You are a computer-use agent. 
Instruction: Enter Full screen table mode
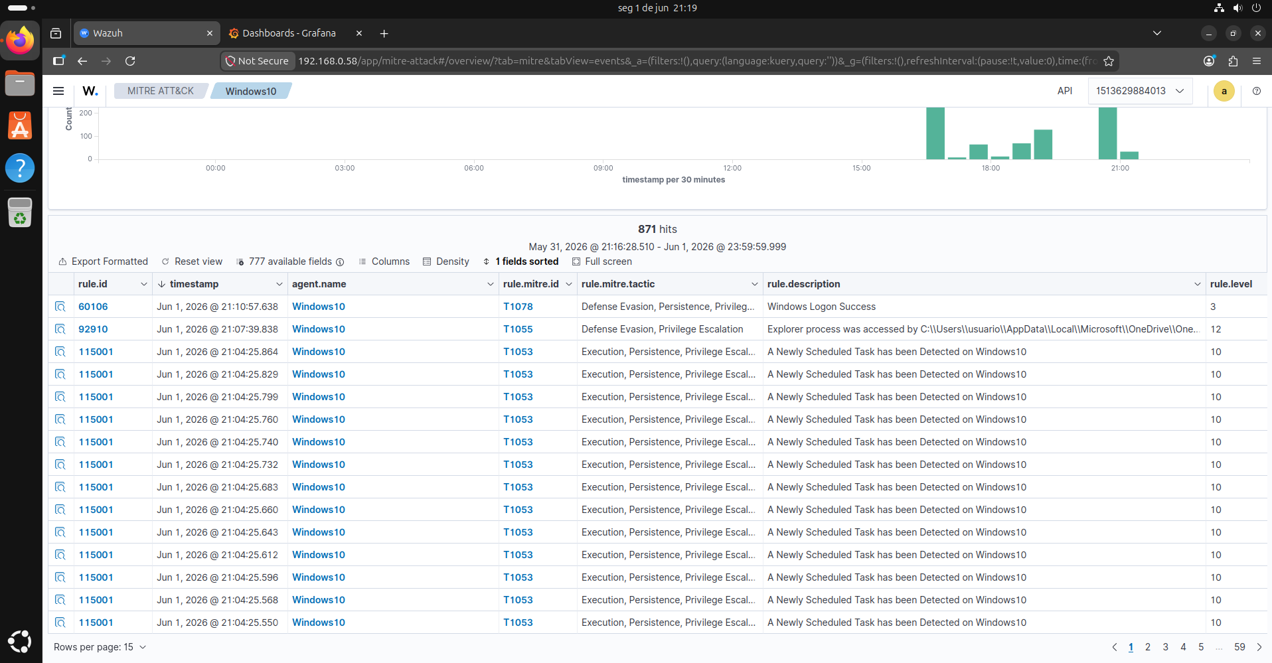601,261
